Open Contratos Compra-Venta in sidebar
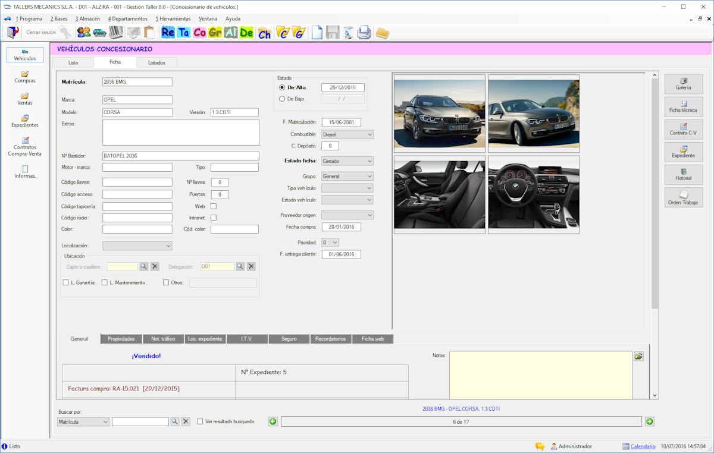Image resolution: width=714 pixels, height=453 pixels. 25,146
